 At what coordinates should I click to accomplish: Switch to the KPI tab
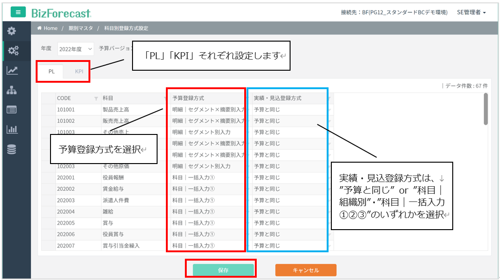79,72
